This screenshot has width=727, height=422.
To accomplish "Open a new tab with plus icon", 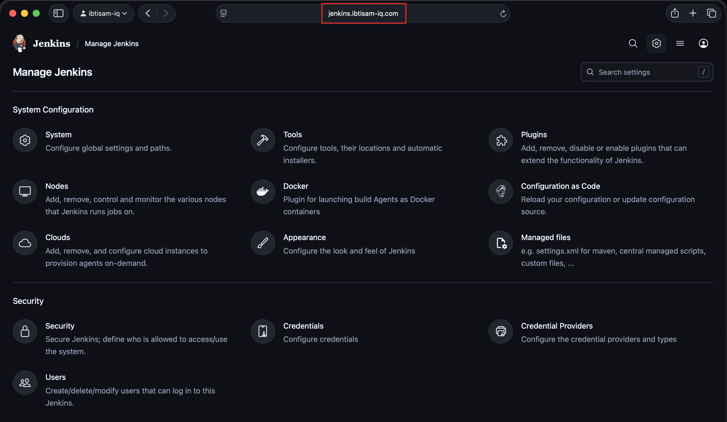I will tap(693, 13).
